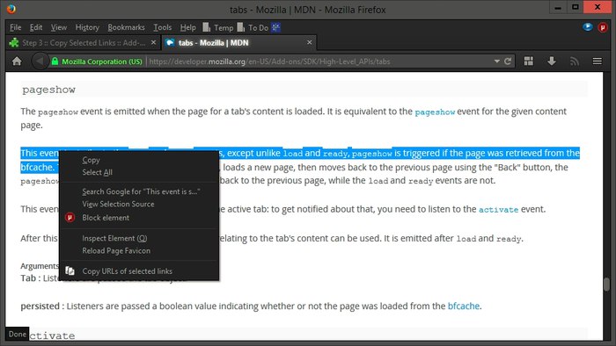Follow the bfcache link

pyautogui.click(x=464, y=306)
